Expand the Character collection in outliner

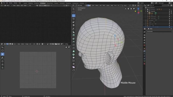pyautogui.click(x=146, y=11)
